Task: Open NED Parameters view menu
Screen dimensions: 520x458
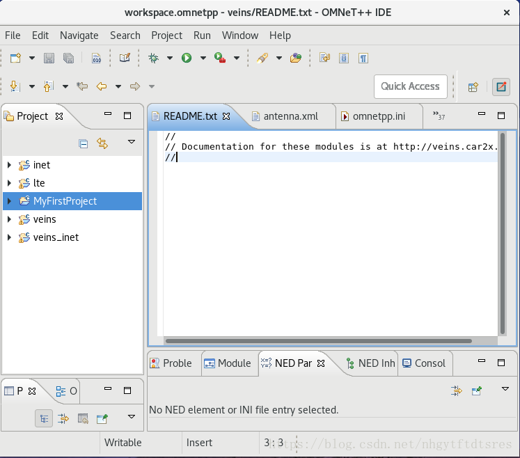Action: [x=505, y=389]
